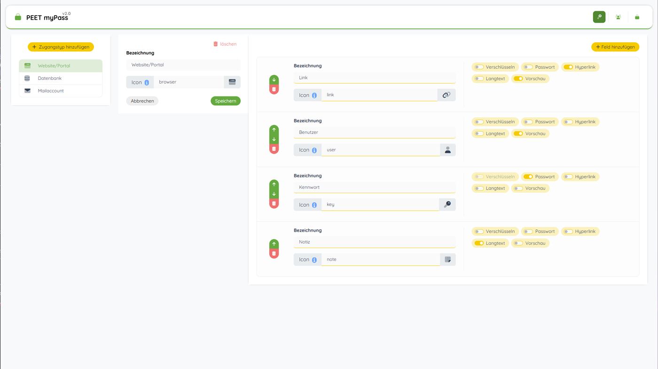Delete the Notiz field via trash icon
The width and height of the screenshot is (658, 369).
274,254
